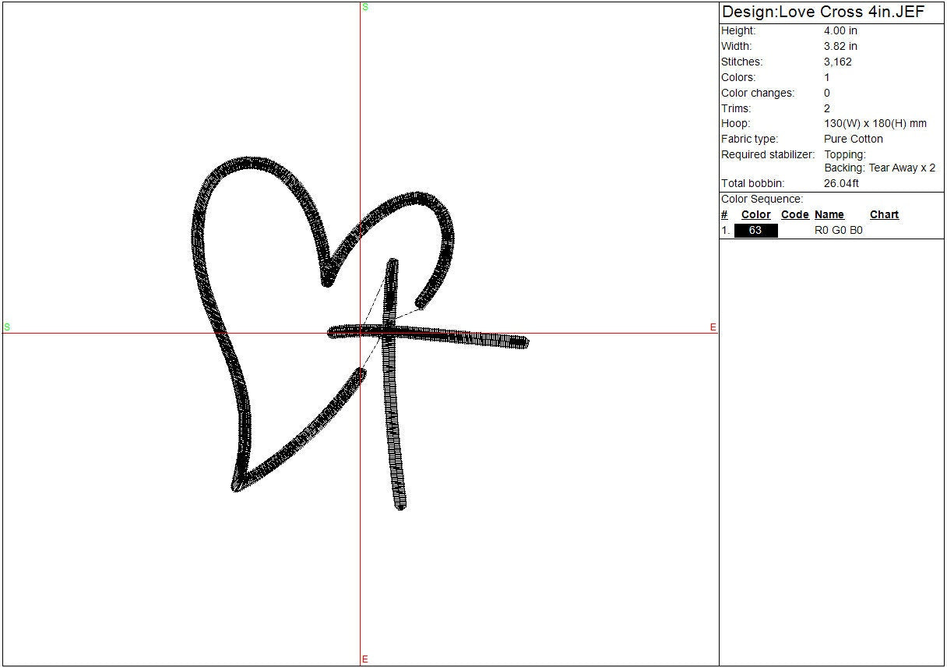Click the Color column header
This screenshot has width=947, height=668.
[755, 215]
